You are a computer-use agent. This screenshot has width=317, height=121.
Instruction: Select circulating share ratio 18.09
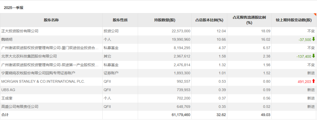(x=266, y=31)
